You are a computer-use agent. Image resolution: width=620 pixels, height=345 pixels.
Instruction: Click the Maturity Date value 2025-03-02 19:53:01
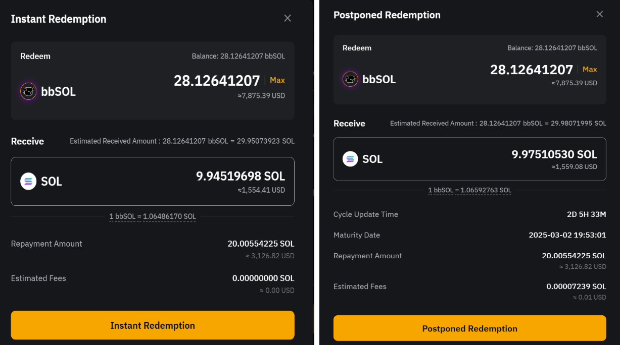click(567, 235)
